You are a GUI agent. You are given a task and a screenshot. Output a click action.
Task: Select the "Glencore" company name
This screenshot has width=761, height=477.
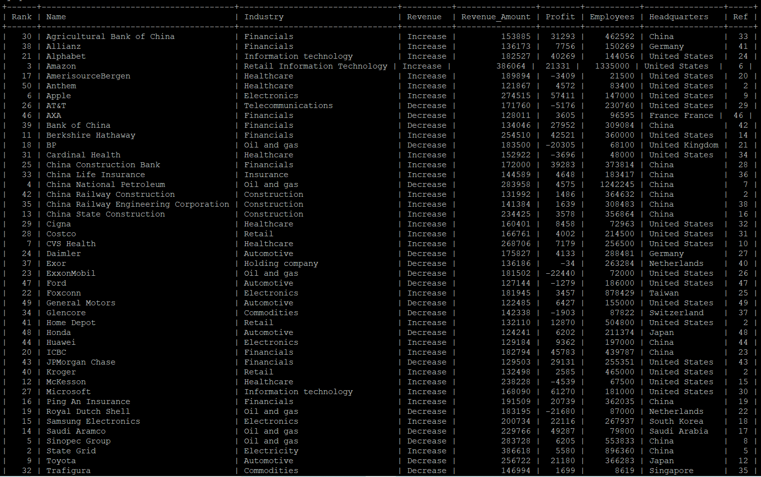[66, 313]
